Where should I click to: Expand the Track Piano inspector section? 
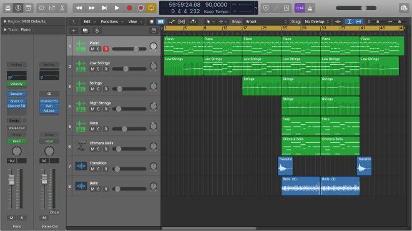(5, 30)
